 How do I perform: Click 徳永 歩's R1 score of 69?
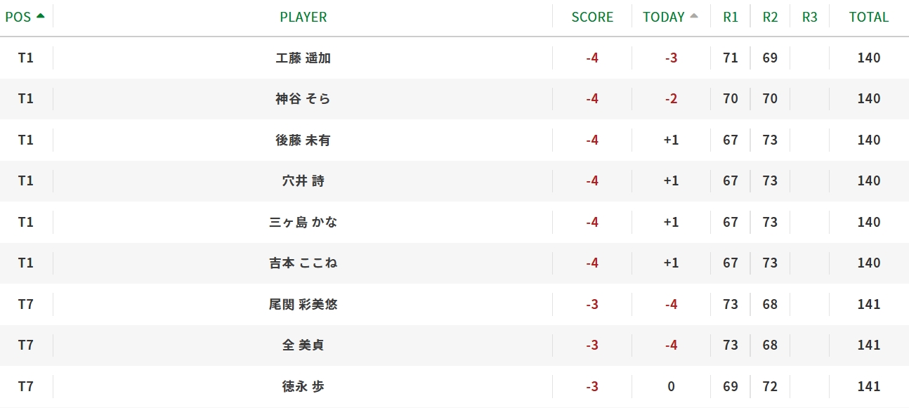(731, 387)
